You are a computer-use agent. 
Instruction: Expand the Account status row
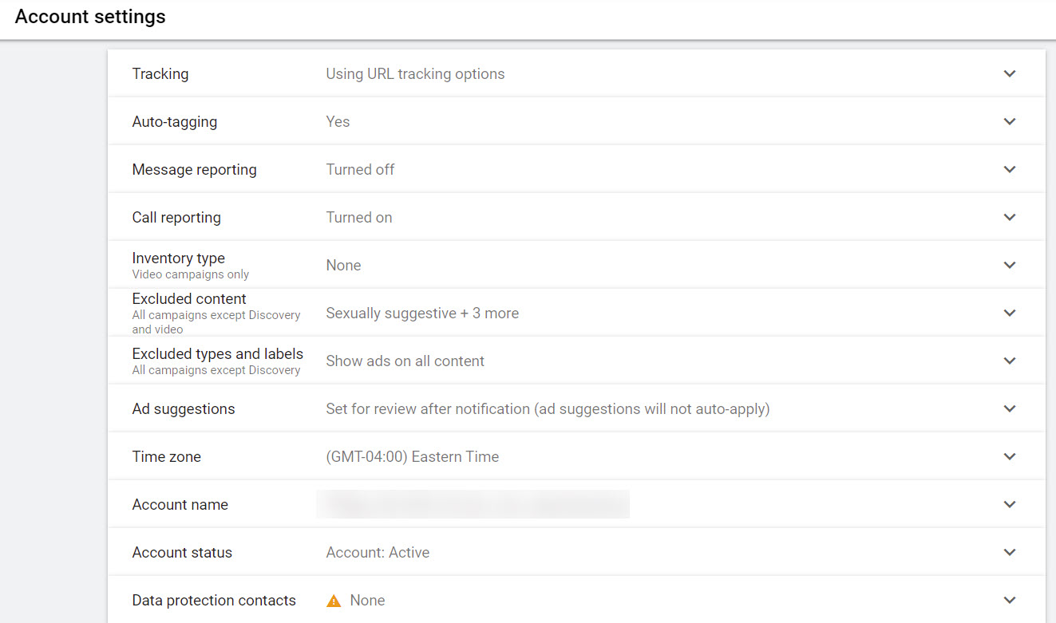pos(1009,552)
